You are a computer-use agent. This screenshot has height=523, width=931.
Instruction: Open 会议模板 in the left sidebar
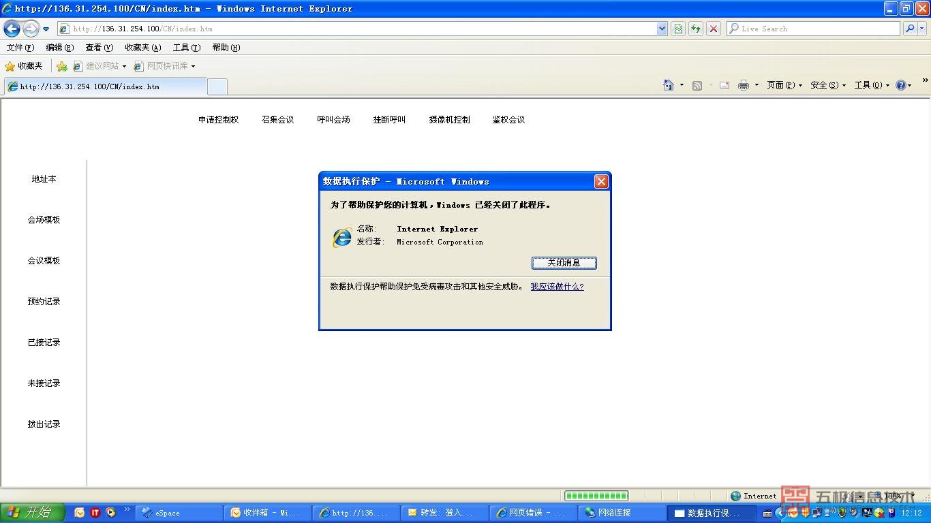pyautogui.click(x=44, y=261)
